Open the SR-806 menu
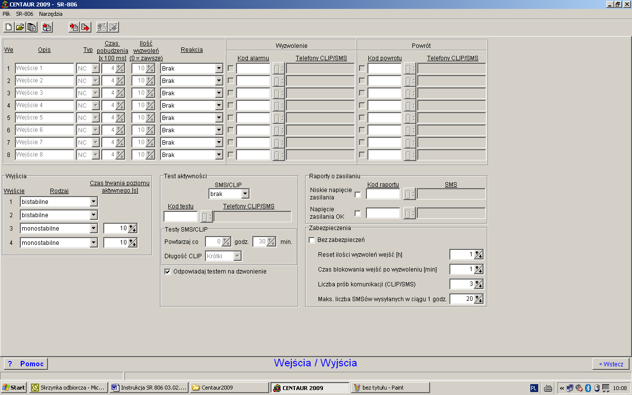Image resolution: width=632 pixels, height=395 pixels. [25, 14]
